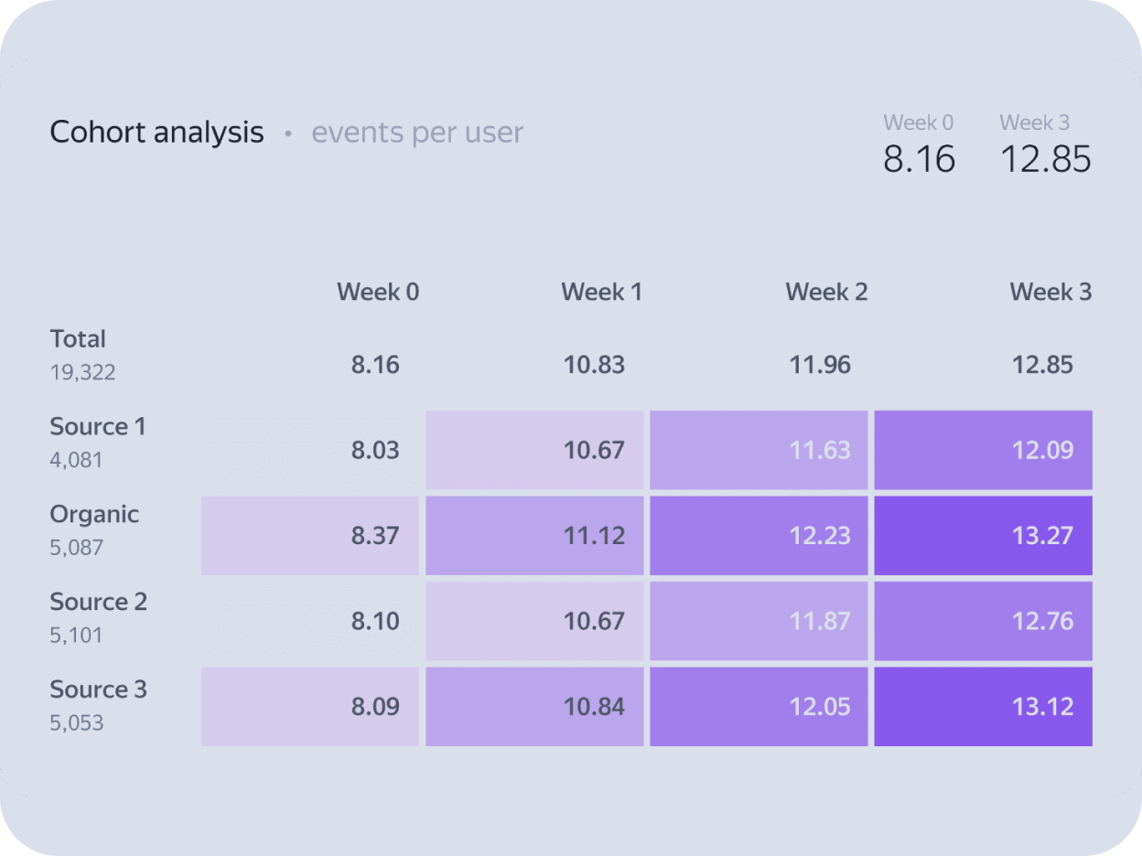This screenshot has height=856, width=1142.
Task: Select the Week 0 summary value at top right
Action: point(919,159)
